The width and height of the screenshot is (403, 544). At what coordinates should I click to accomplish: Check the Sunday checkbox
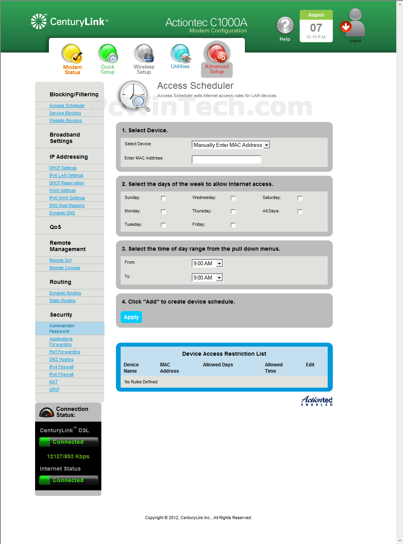[163, 198]
